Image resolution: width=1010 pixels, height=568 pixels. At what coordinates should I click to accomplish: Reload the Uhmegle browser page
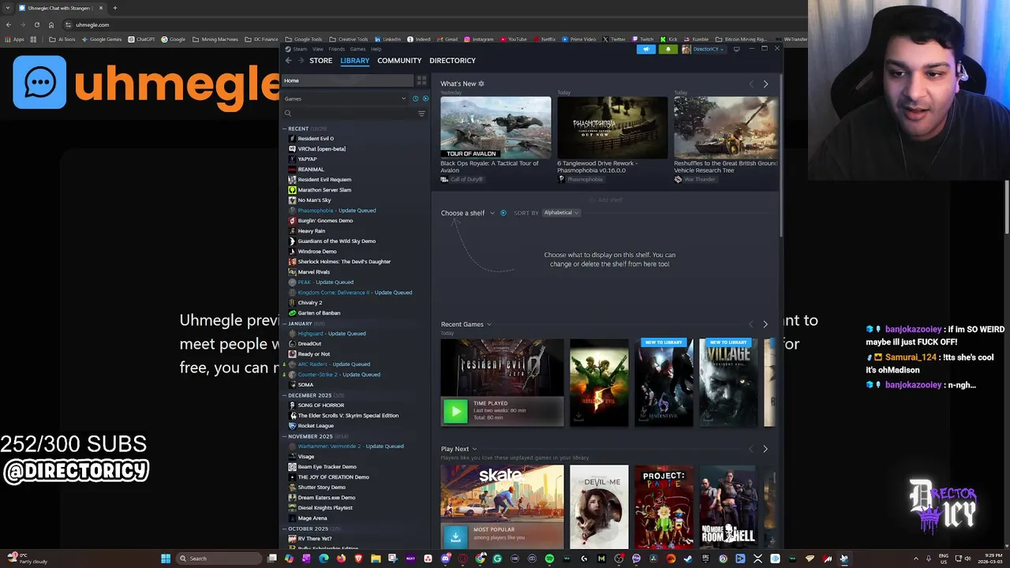click(x=36, y=24)
